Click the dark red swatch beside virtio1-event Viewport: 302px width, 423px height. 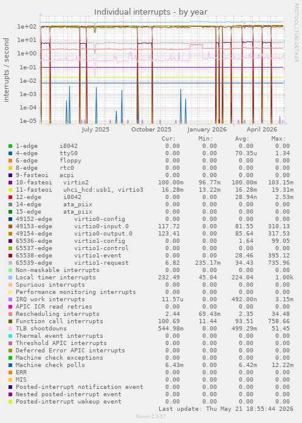point(10,256)
